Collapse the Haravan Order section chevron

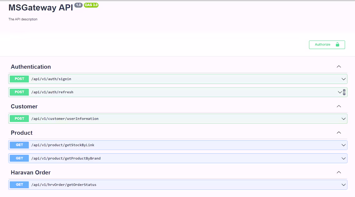tap(339, 172)
